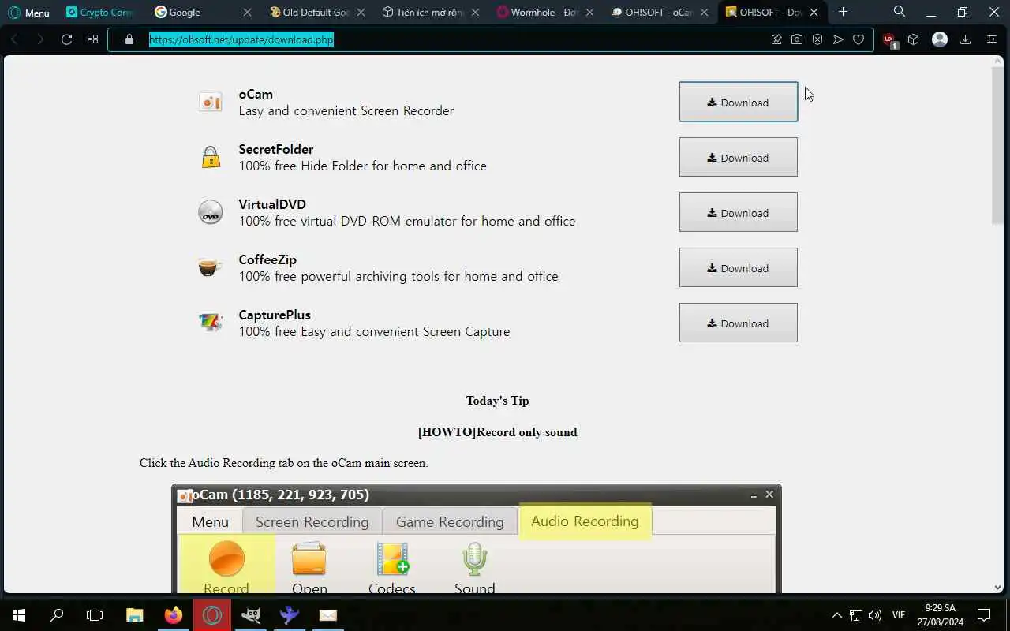The height and width of the screenshot is (631, 1010).
Task: Click the send flow arrow icon
Action: 838,39
